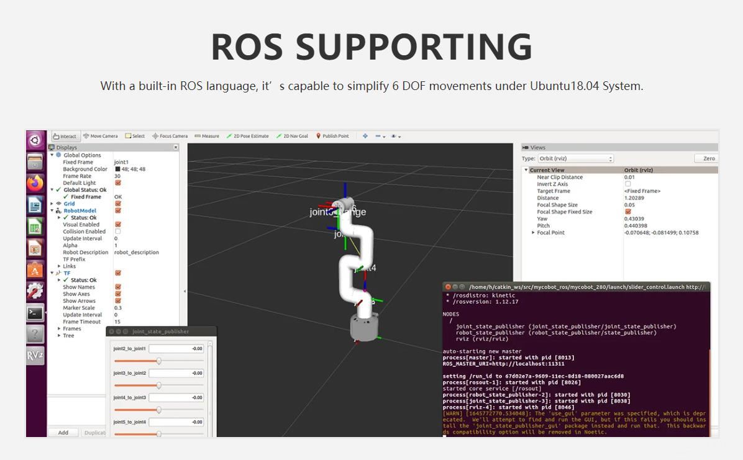
Task: Click the Zero button in Views
Action: pyautogui.click(x=707, y=159)
